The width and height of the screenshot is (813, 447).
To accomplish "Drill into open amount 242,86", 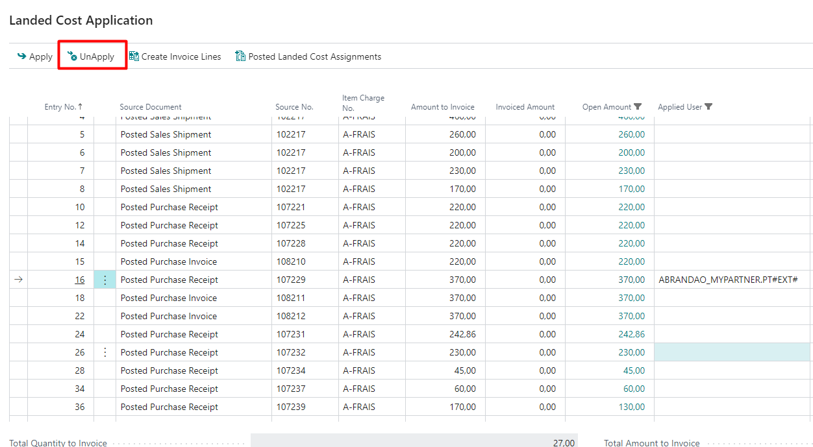I will [x=631, y=335].
